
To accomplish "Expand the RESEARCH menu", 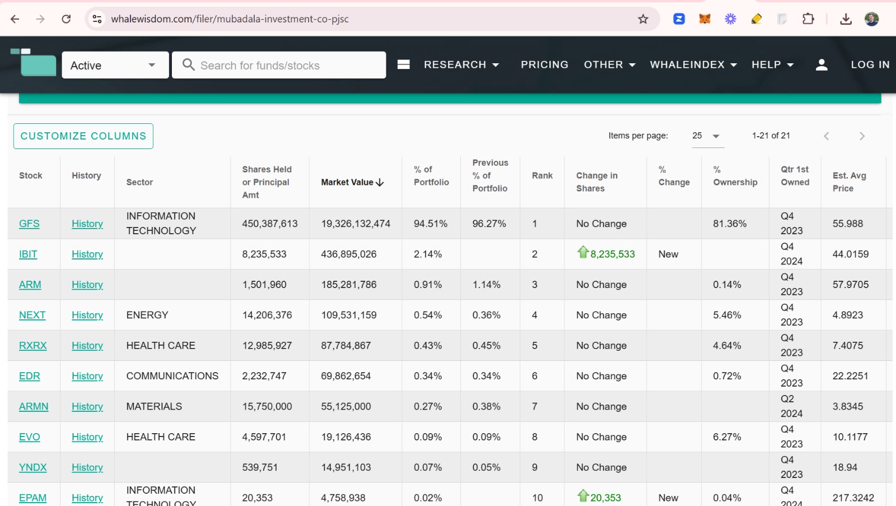I will pos(461,65).
